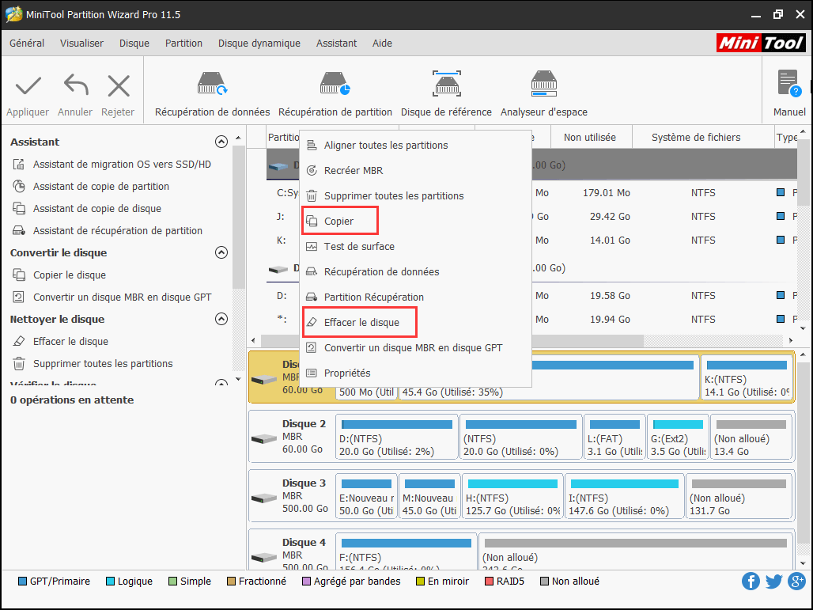Select K:(NTFS) 14.1 Go partition block
813x610 pixels.
pyautogui.click(x=747, y=377)
